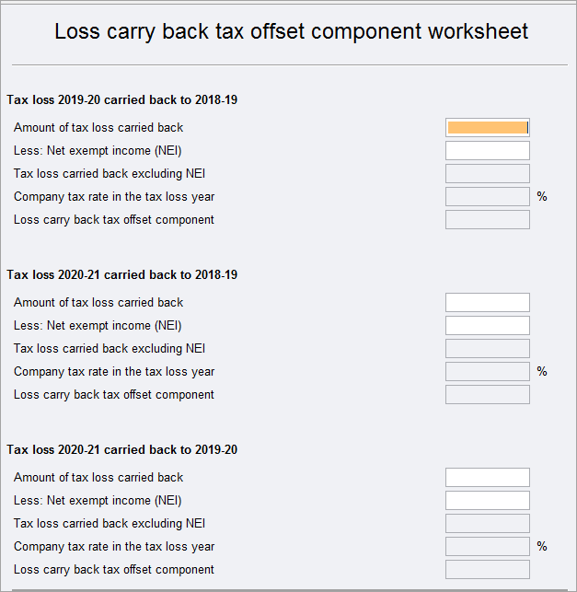Focus Net exempt income field, 2020-21 to 2018-19
This screenshot has width=577, height=592.
[x=487, y=326]
